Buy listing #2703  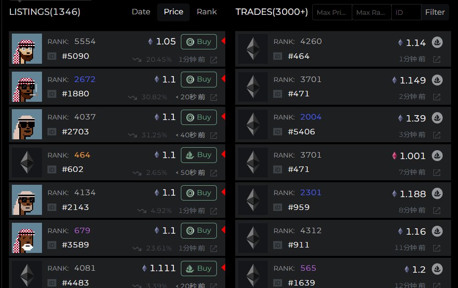point(199,118)
